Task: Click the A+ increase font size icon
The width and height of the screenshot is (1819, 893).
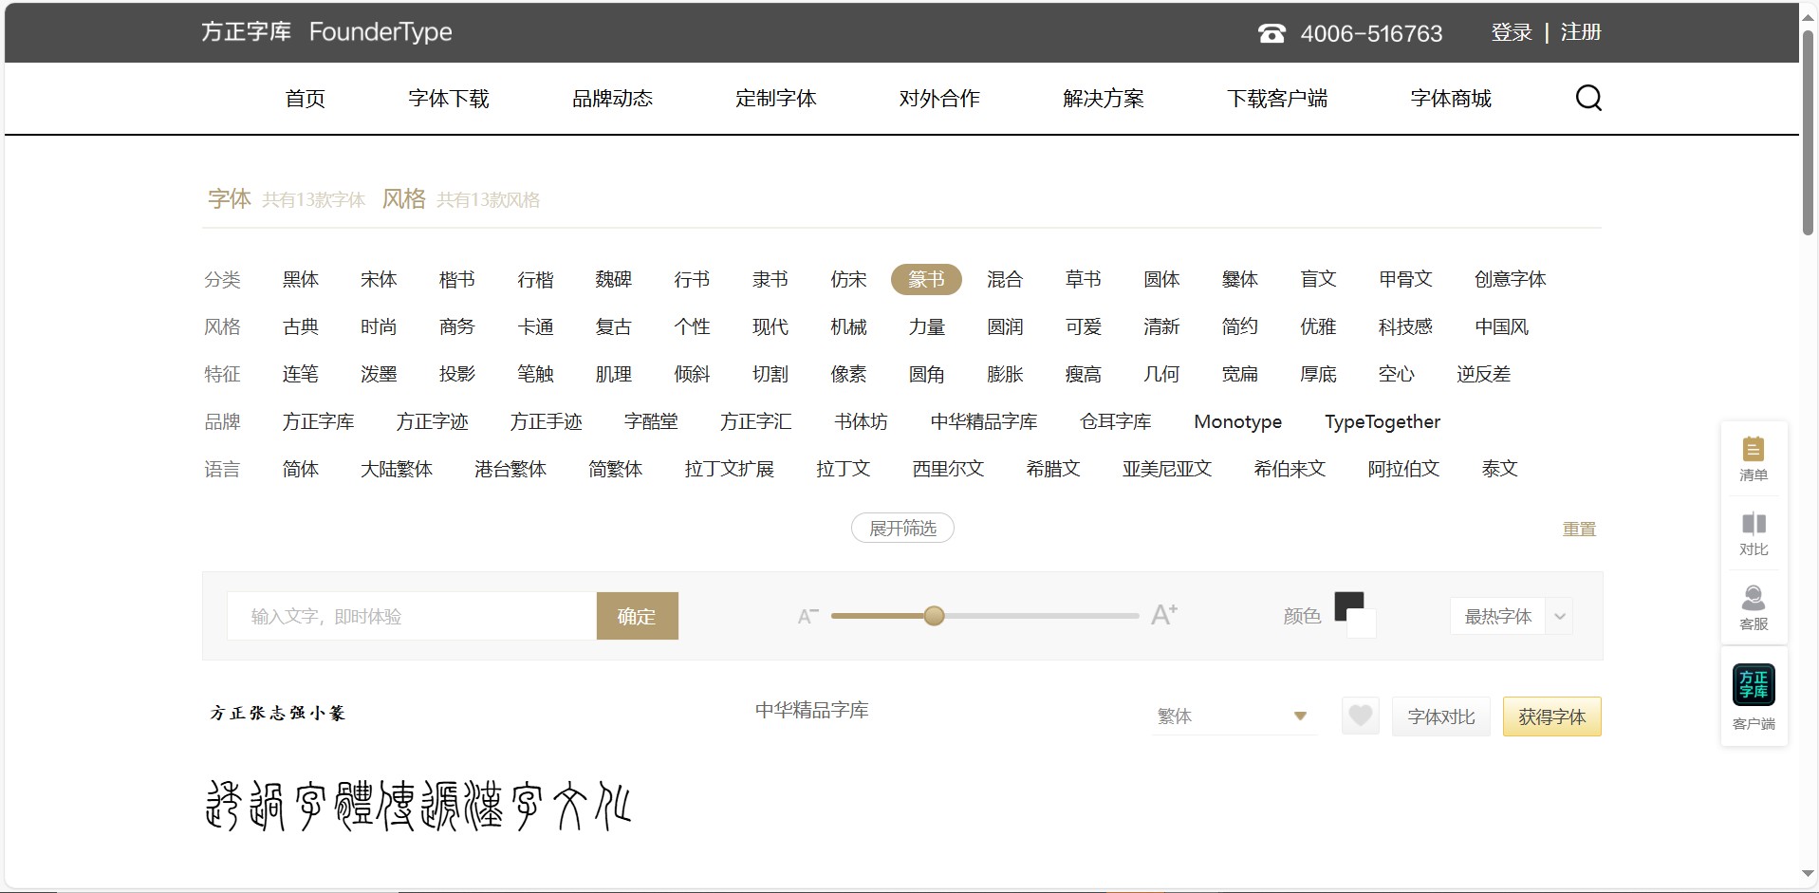Action: [x=1163, y=615]
